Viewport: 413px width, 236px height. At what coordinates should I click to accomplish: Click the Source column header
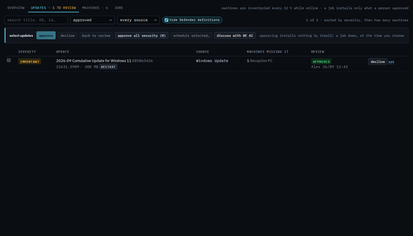tap(202, 52)
